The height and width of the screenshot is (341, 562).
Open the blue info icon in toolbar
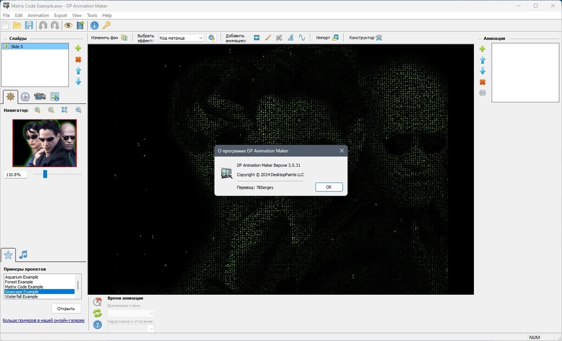coord(94,25)
